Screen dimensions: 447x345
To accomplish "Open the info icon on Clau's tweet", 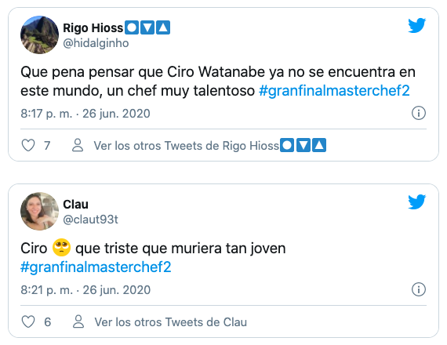I will point(419,289).
